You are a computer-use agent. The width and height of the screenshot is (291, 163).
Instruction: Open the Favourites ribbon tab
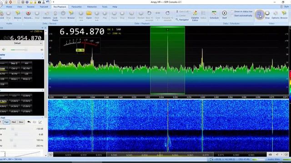point(76,7)
